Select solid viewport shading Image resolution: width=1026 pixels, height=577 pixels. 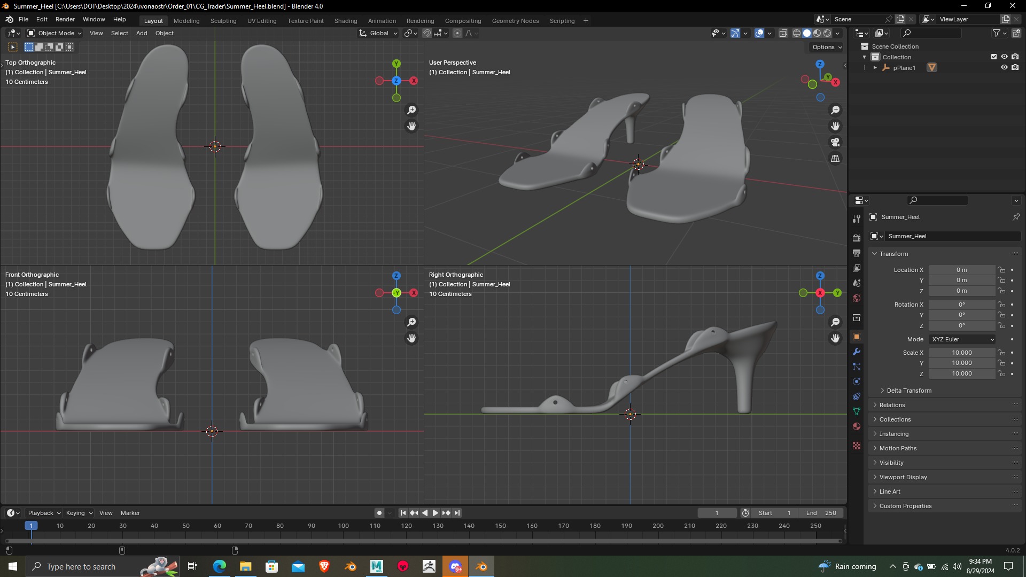tap(807, 33)
